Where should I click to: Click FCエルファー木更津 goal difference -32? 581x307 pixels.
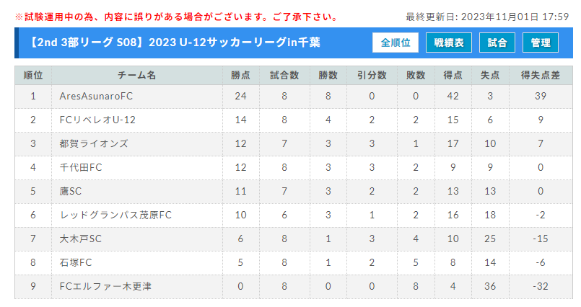coord(541,286)
